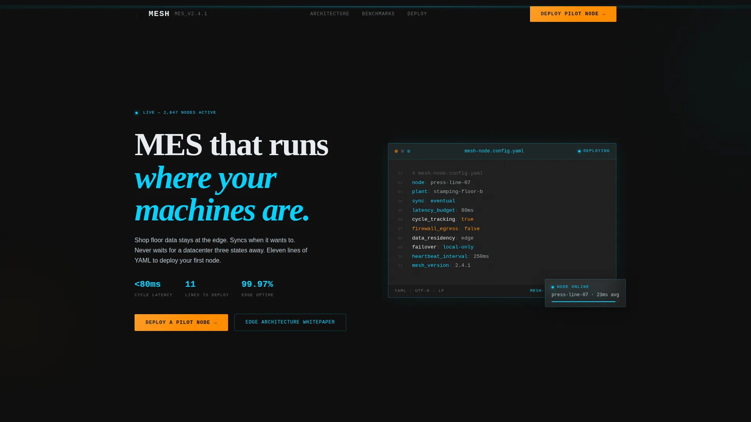This screenshot has height=422, width=751.
Task: Open the Edge Architecture Whitepaper button
Action: click(x=290, y=322)
